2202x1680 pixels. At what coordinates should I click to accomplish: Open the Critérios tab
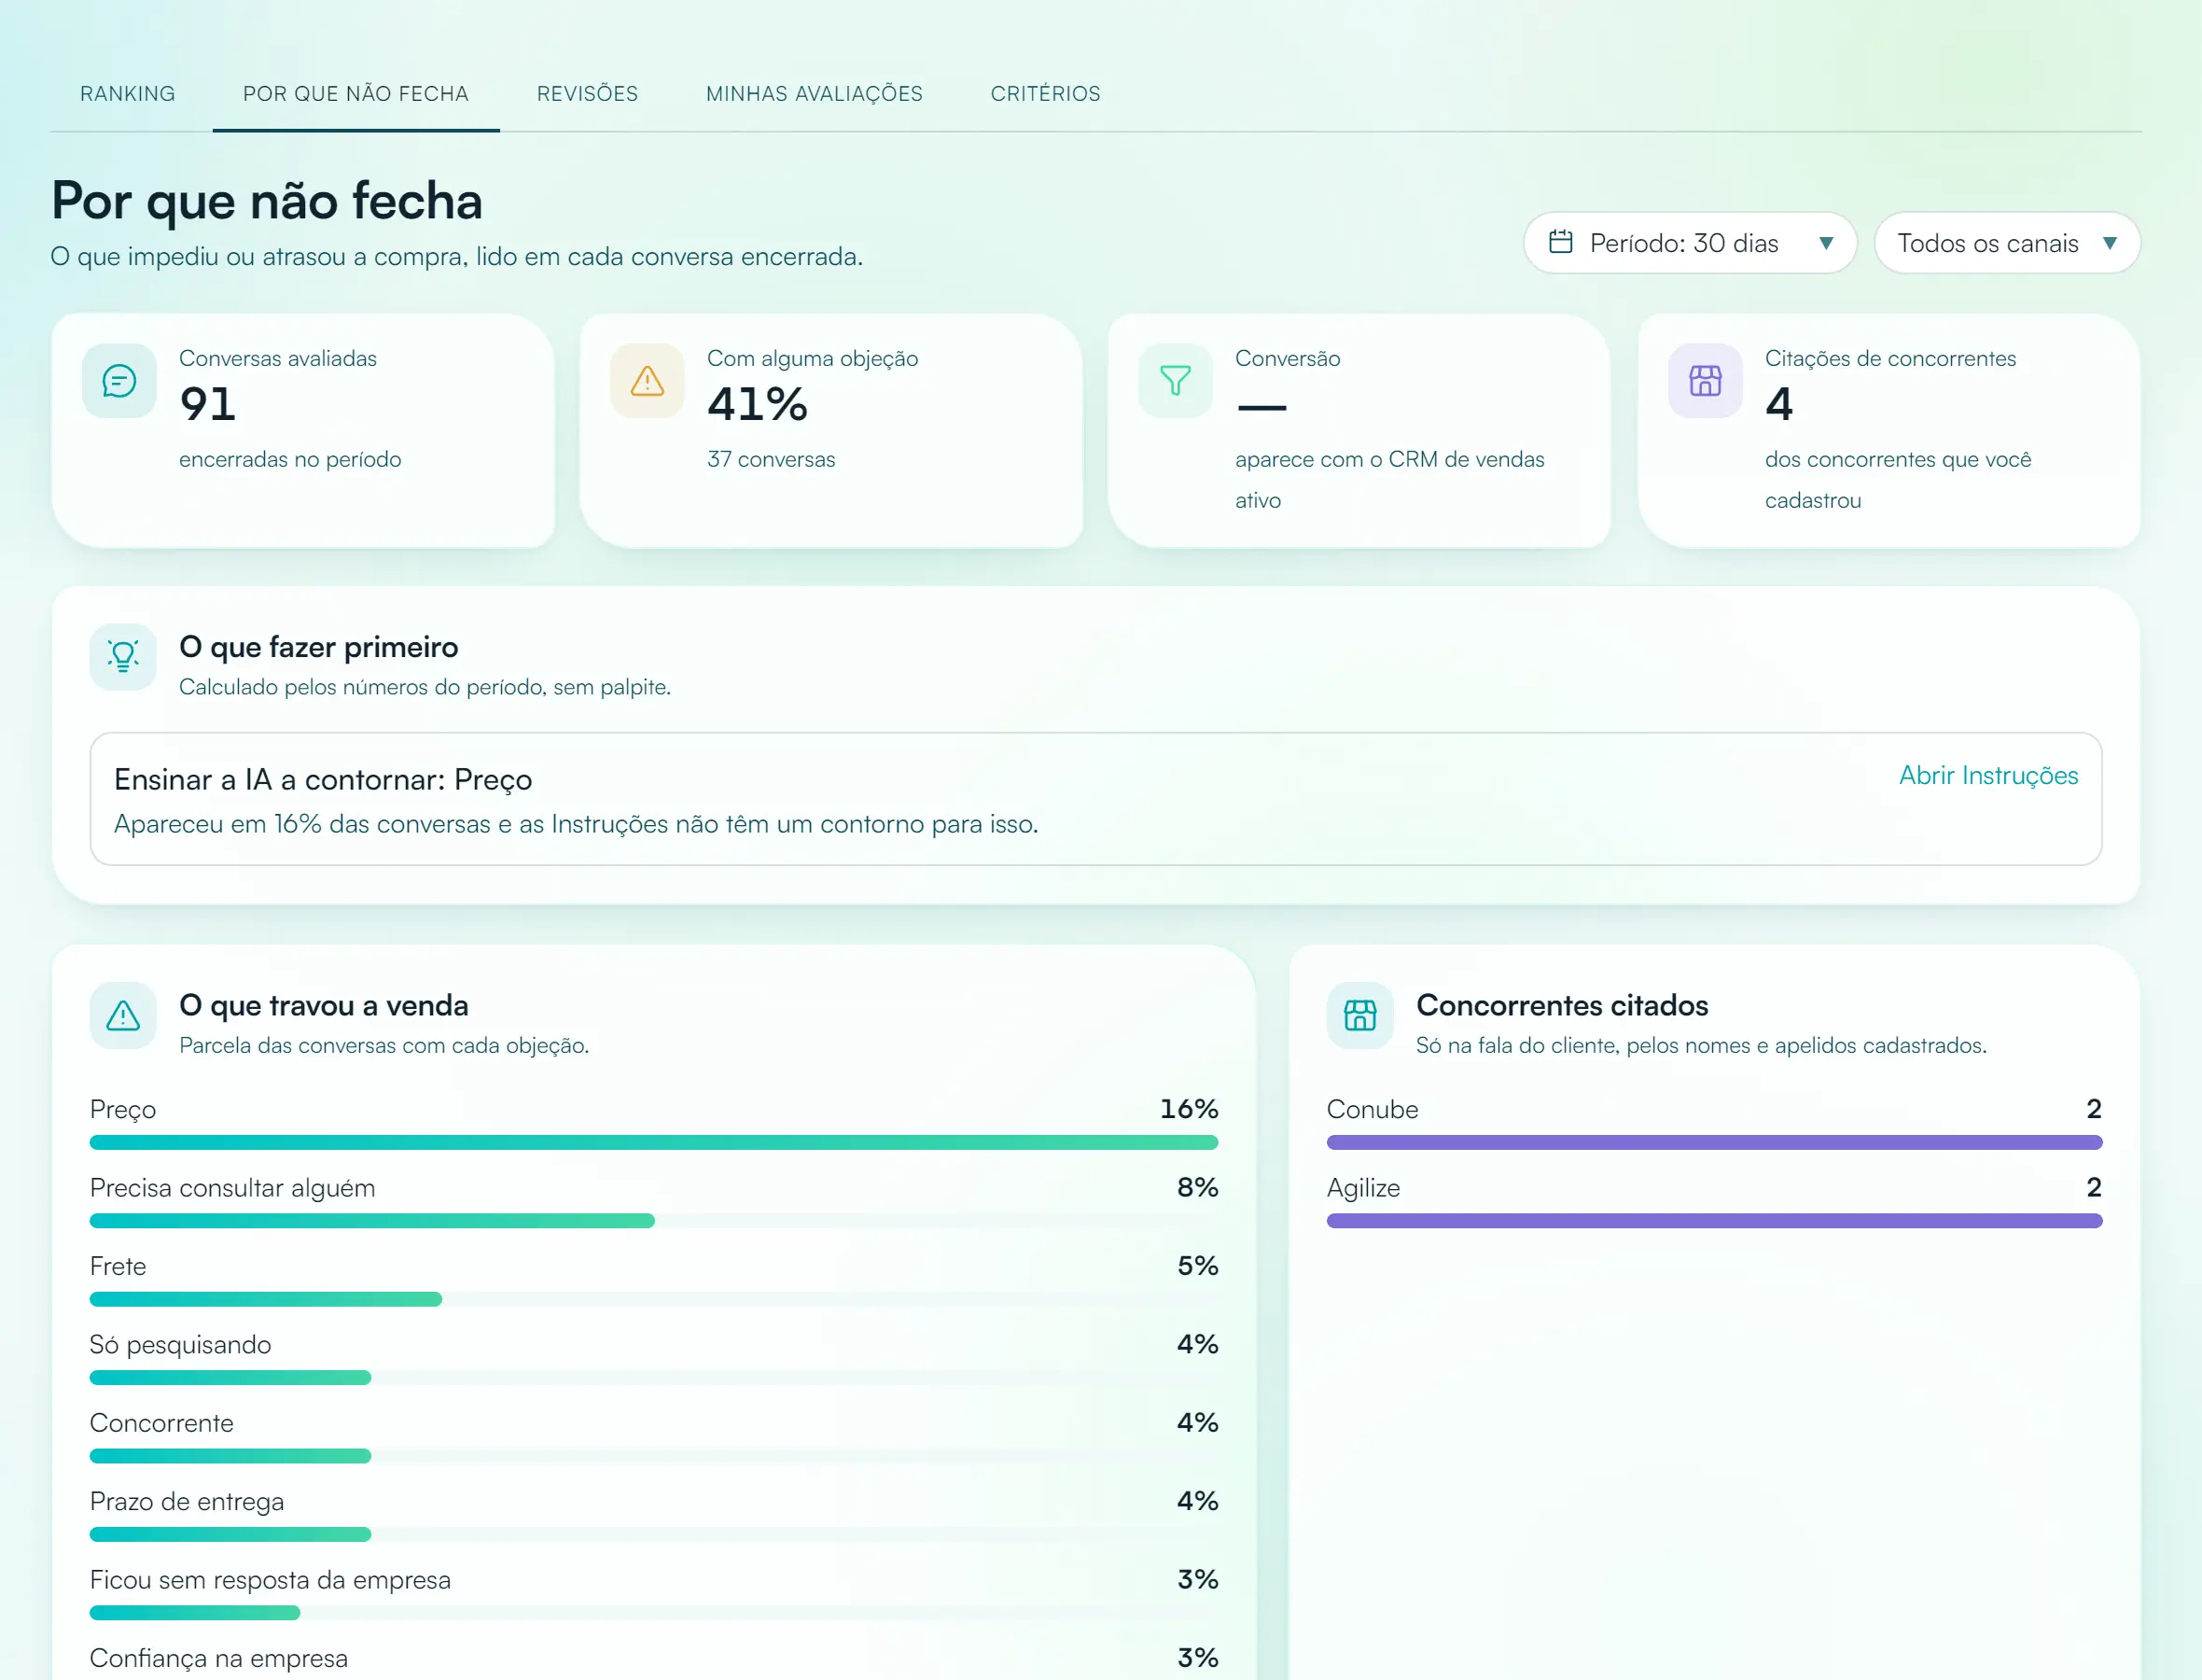pos(1046,94)
